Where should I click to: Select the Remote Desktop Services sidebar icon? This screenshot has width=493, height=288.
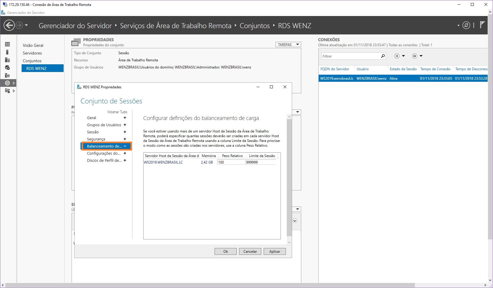coord(7,83)
